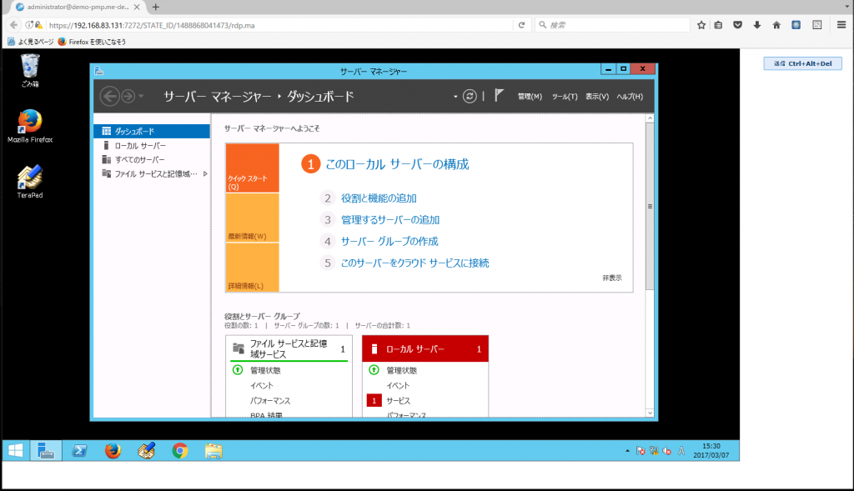Click the red ローカル サーバー tile header
Screen dimensions: 854x491
(424, 349)
